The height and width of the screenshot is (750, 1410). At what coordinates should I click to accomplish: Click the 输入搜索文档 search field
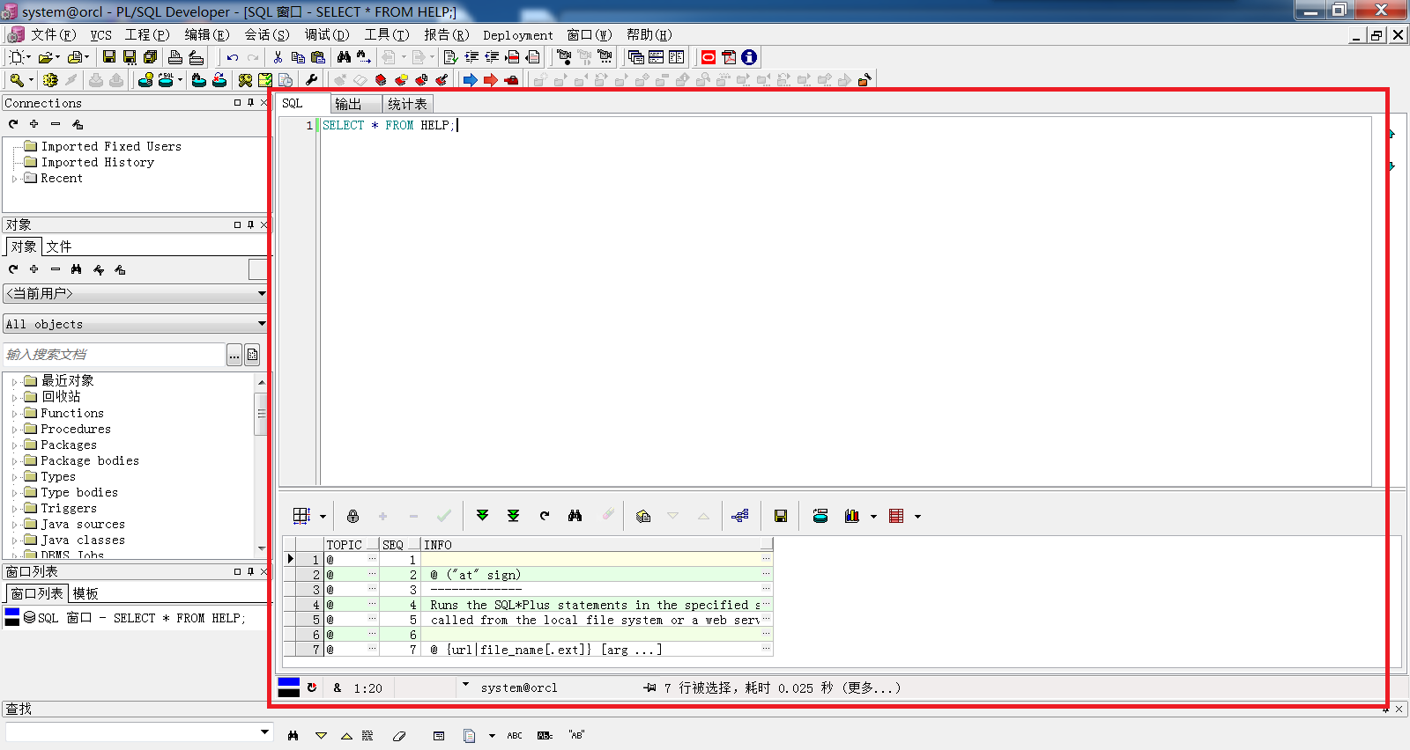[x=115, y=355]
